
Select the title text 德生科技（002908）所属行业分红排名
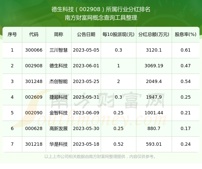point(101,9)
